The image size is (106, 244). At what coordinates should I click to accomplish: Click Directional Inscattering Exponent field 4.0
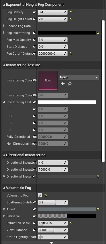(x=53, y=163)
